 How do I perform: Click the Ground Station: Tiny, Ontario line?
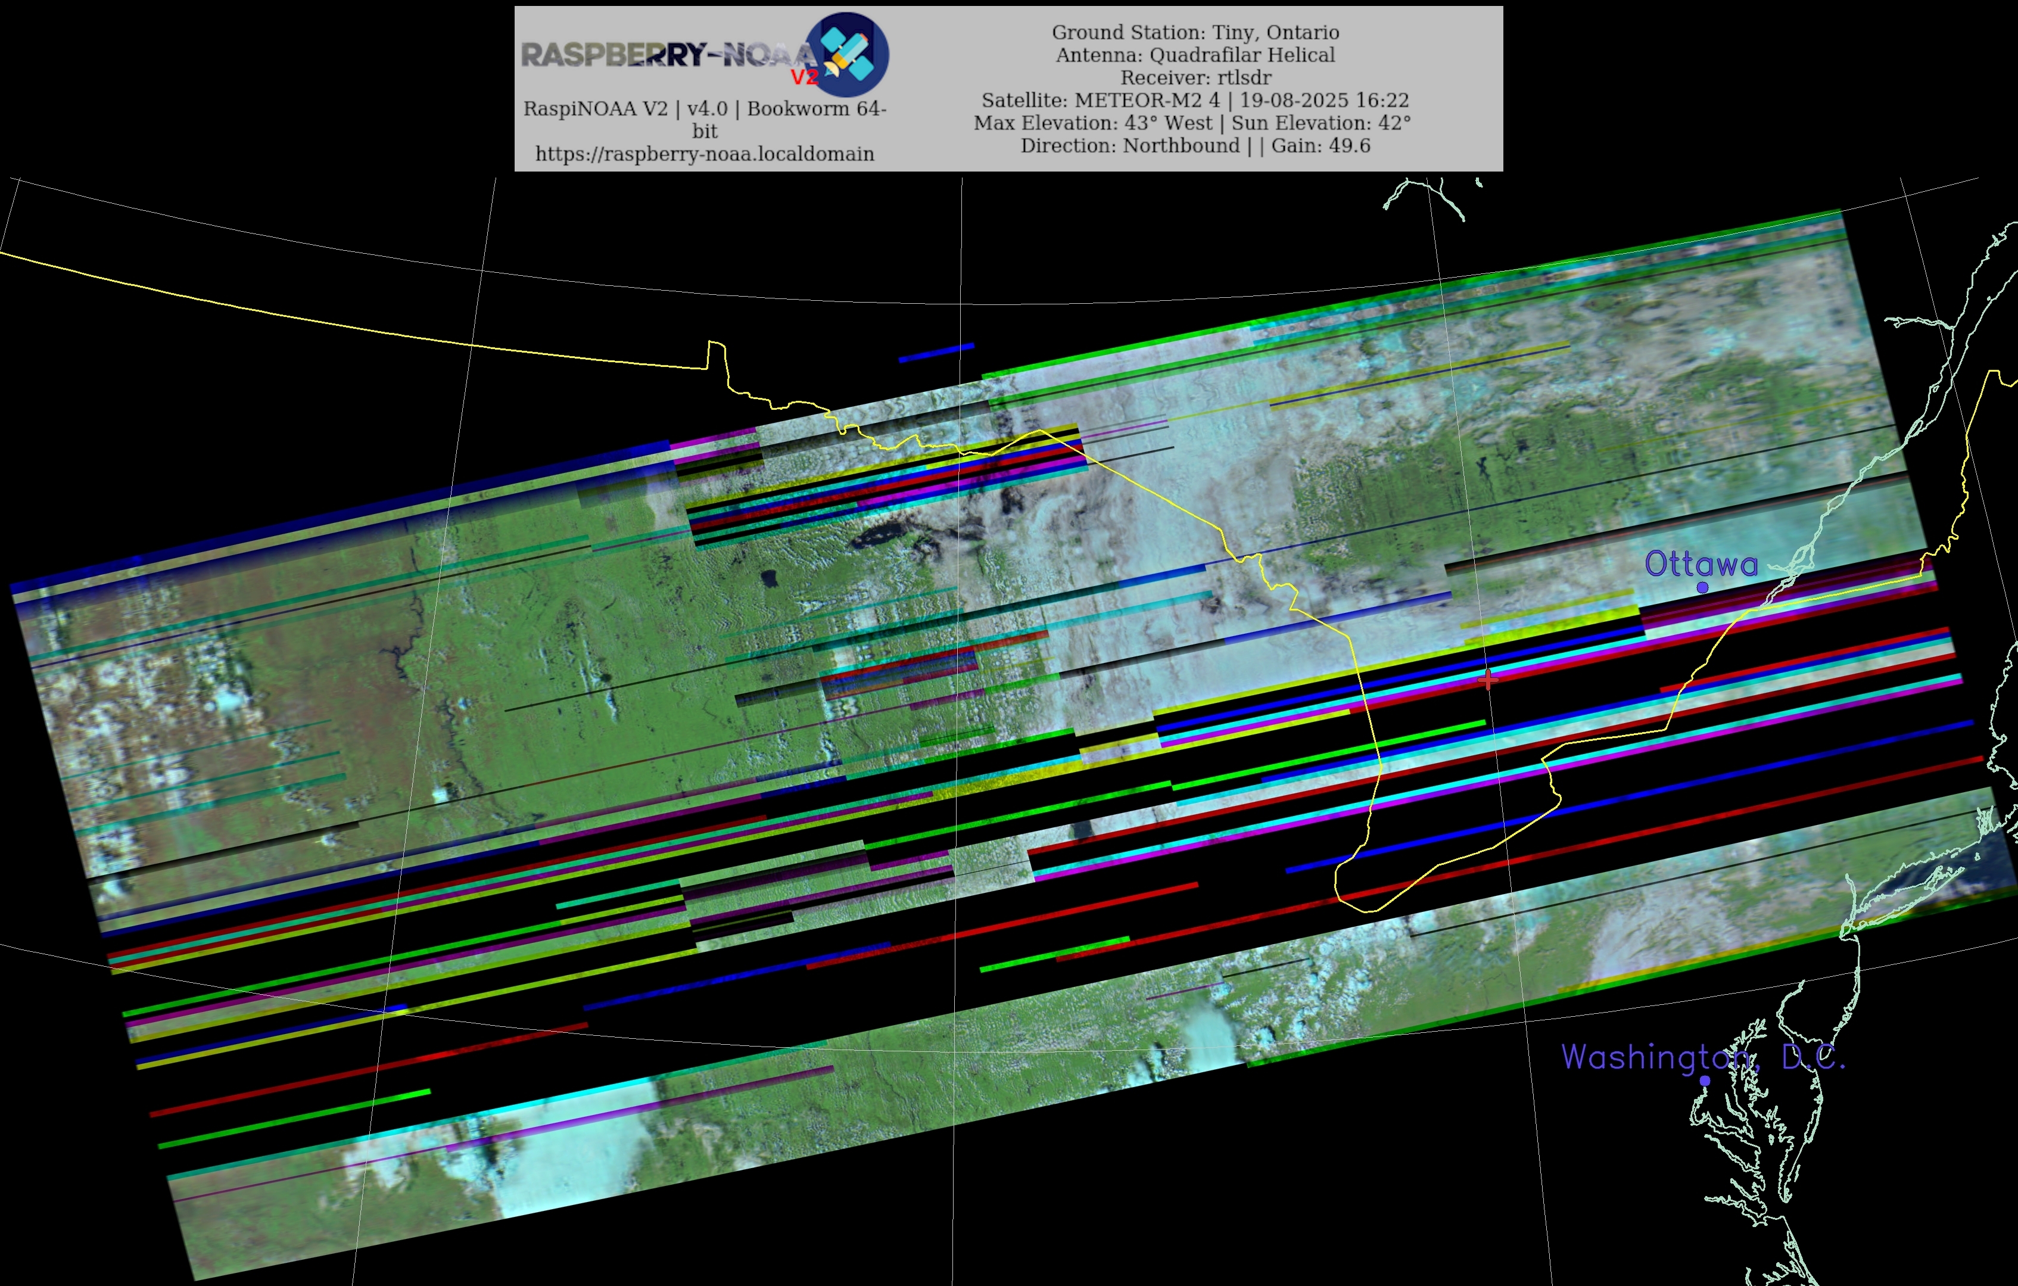[x=1195, y=33]
